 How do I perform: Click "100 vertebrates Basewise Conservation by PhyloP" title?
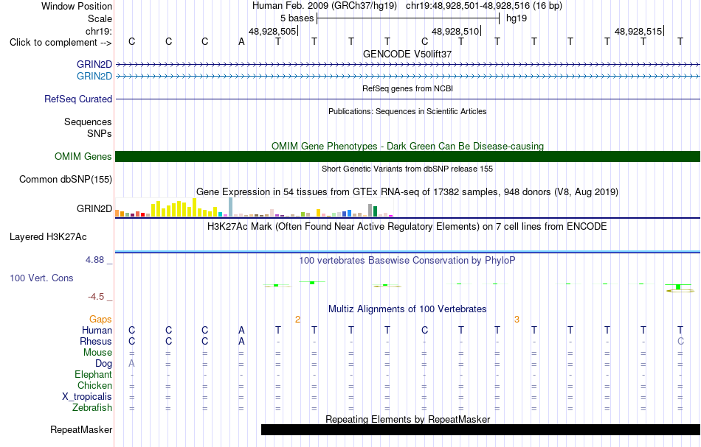tap(407, 260)
